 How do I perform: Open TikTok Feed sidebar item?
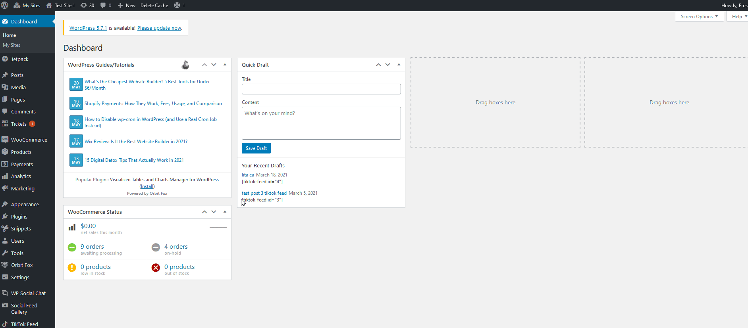(24, 324)
